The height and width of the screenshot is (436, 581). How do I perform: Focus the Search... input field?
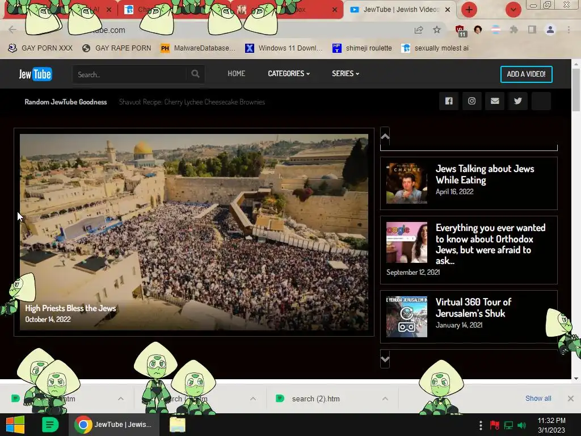(x=130, y=74)
